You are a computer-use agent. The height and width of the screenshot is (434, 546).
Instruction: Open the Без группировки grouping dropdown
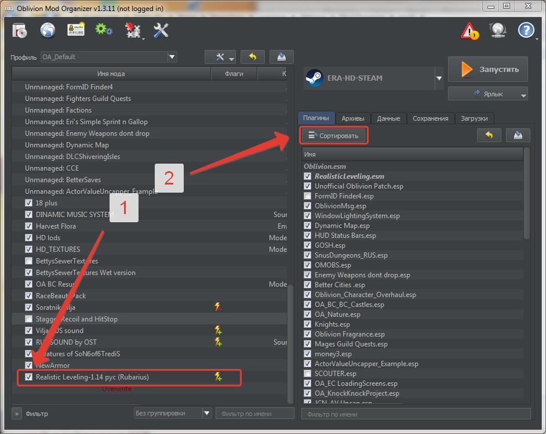click(x=206, y=413)
